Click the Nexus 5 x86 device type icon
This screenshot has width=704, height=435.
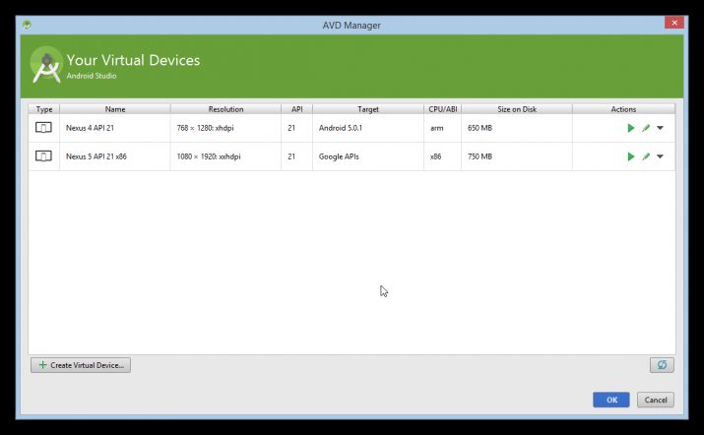tap(43, 156)
